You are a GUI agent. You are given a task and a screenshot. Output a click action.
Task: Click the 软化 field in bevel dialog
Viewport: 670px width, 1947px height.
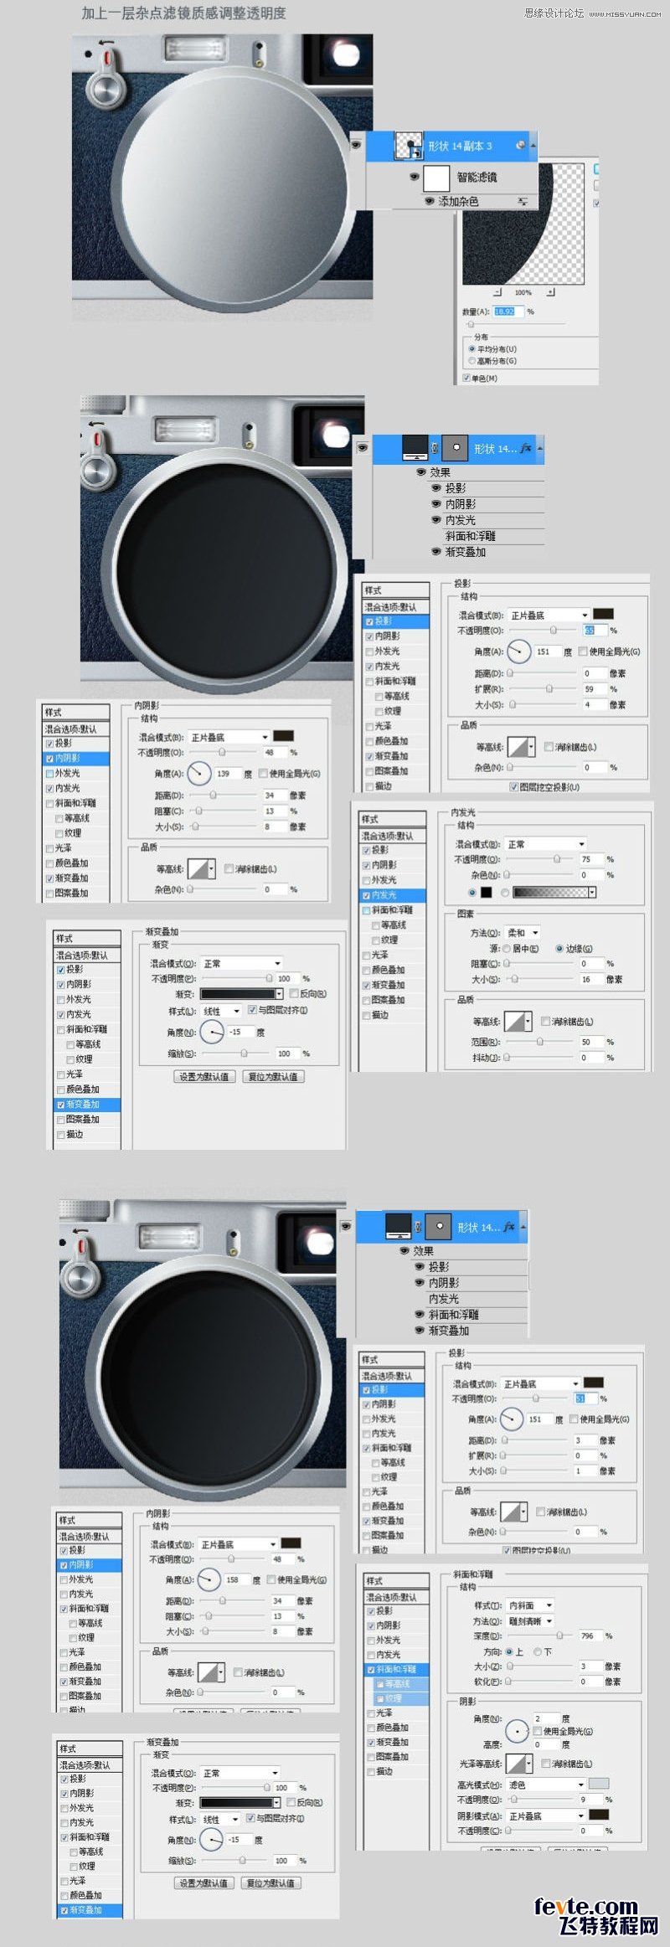point(589,1681)
